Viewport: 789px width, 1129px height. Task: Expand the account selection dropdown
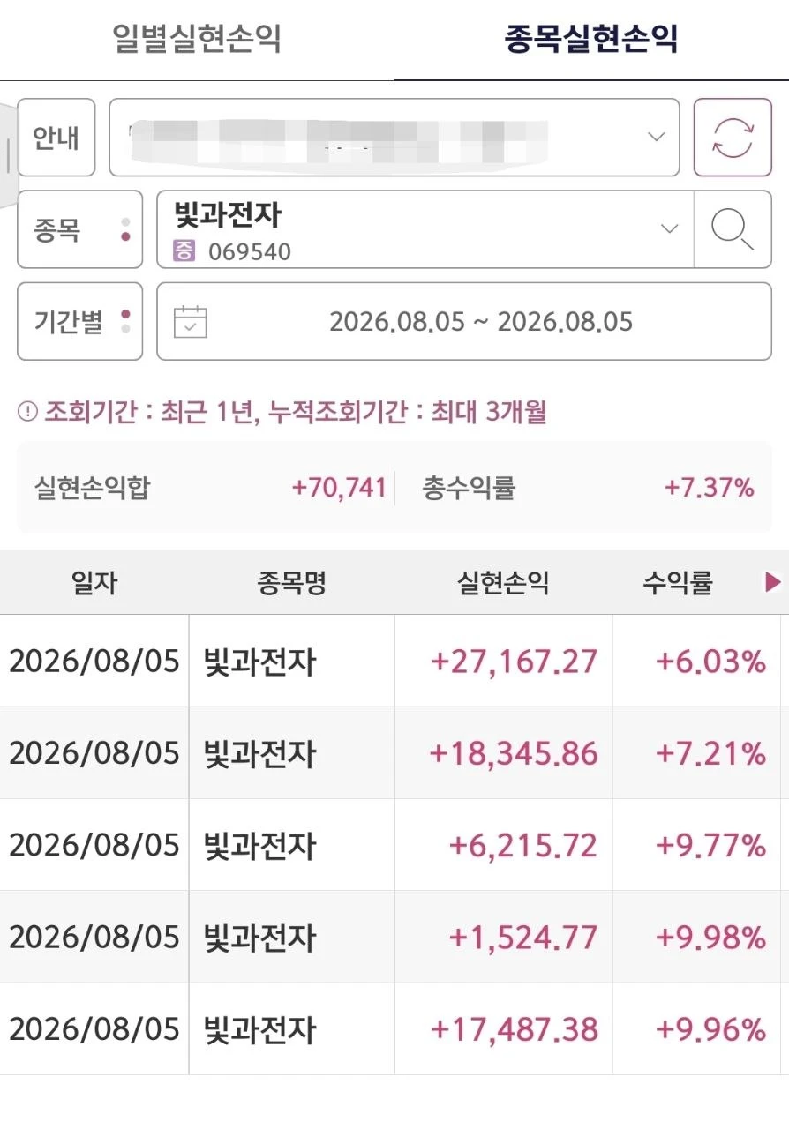pyautogui.click(x=394, y=138)
